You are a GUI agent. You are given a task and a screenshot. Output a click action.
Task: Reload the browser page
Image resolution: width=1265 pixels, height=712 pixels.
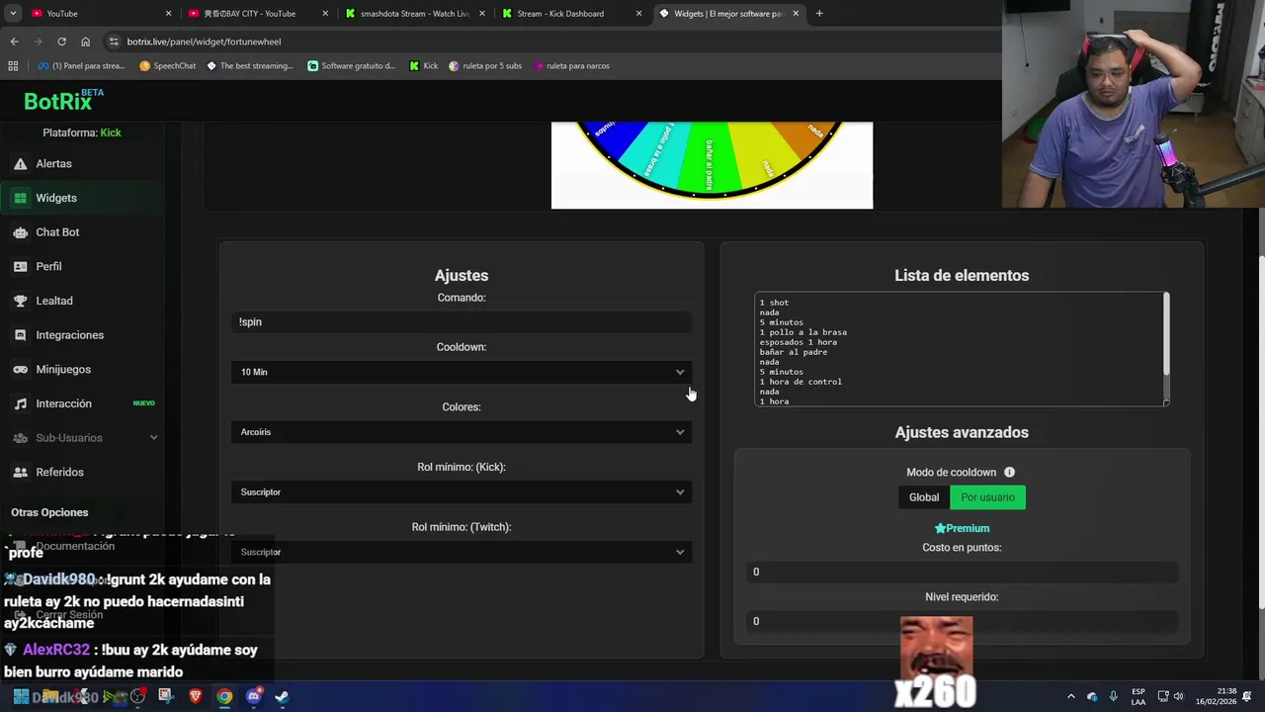61,42
